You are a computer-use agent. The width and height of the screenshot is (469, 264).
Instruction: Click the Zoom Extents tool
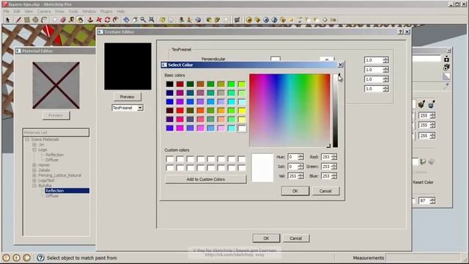[x=152, y=20]
